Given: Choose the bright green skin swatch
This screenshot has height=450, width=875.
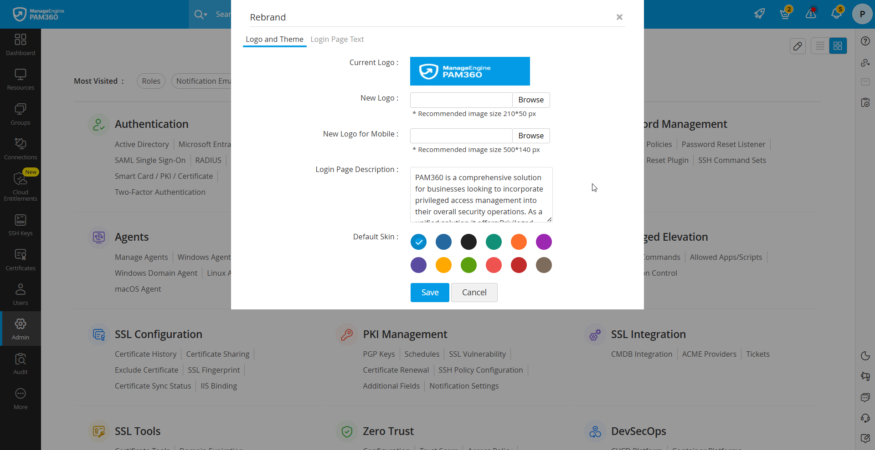Looking at the screenshot, I should click(468, 265).
